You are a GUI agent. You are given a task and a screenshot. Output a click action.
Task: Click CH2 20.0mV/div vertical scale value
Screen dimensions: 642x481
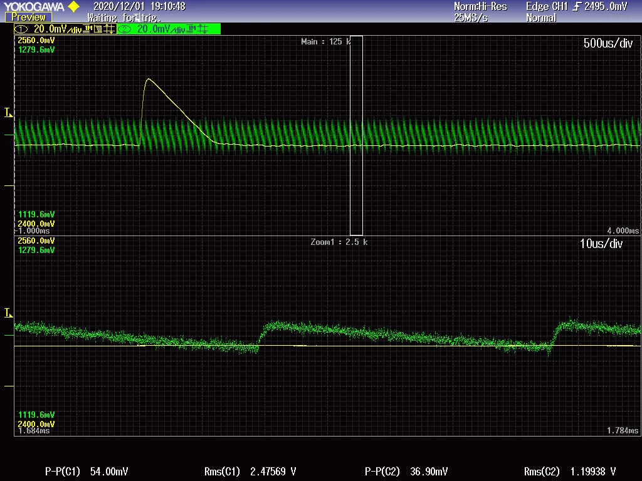[161, 29]
